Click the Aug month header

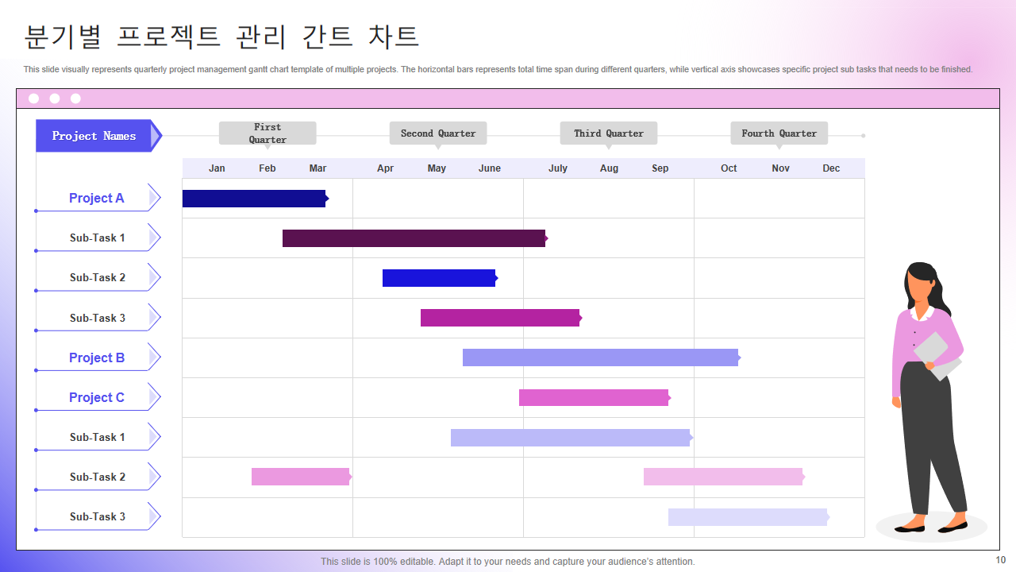(x=609, y=168)
